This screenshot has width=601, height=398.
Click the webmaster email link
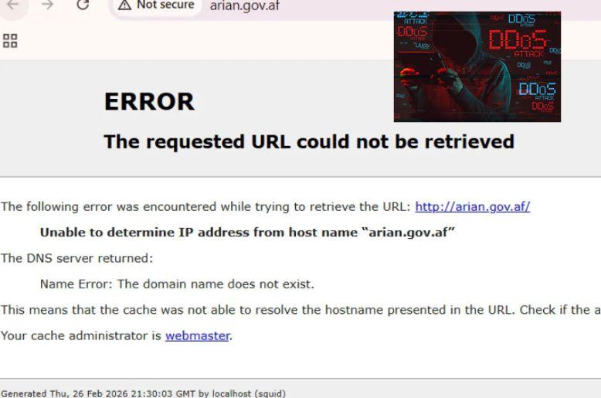(198, 335)
